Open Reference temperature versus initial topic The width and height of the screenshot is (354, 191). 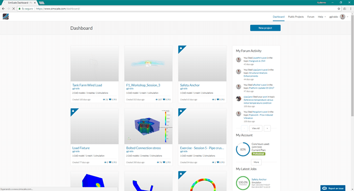258,101
